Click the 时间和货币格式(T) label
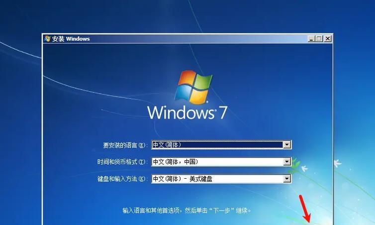375x225 pixels. (x=123, y=162)
